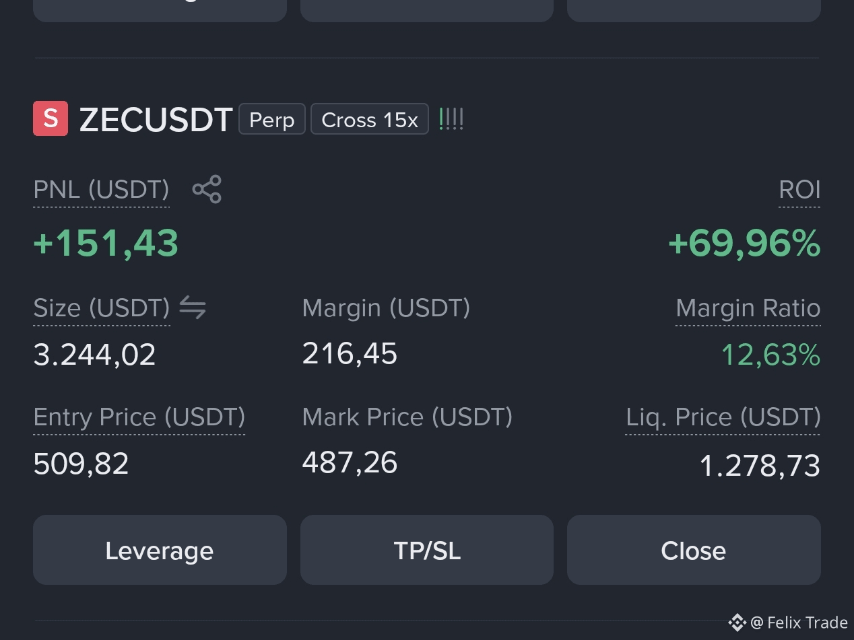Tap the swap arrows next to Size (USDT)
854x640 pixels.
point(193,308)
